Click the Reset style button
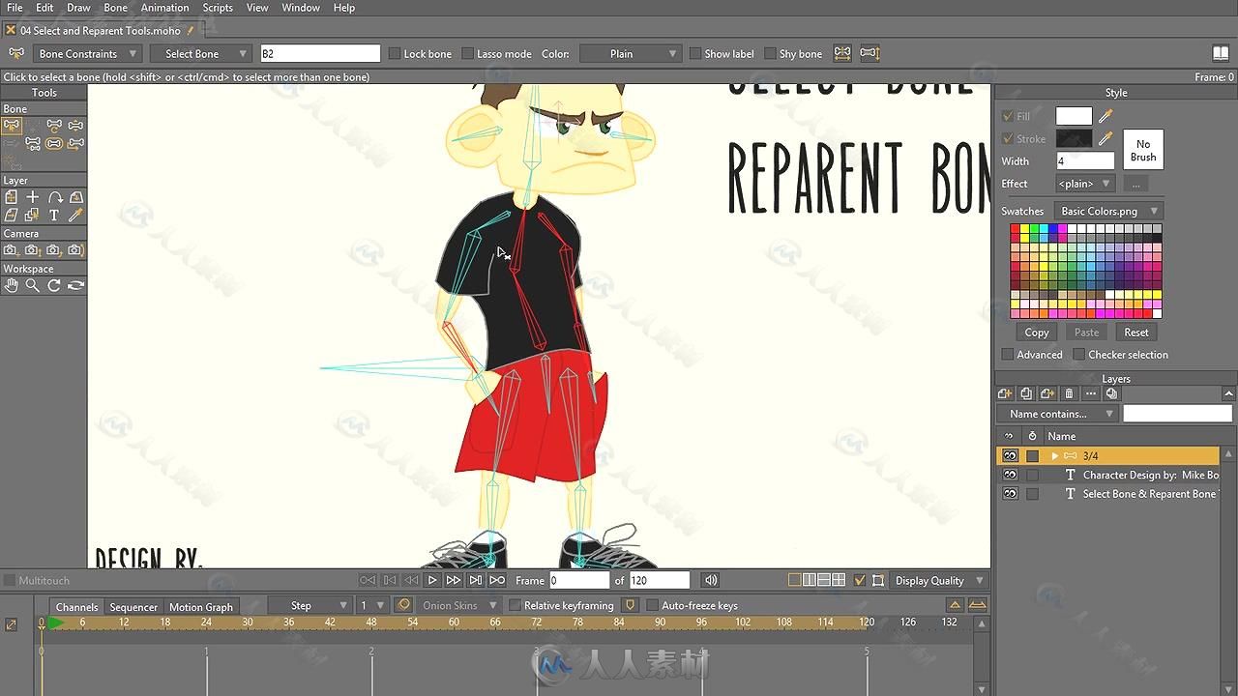 1136,332
